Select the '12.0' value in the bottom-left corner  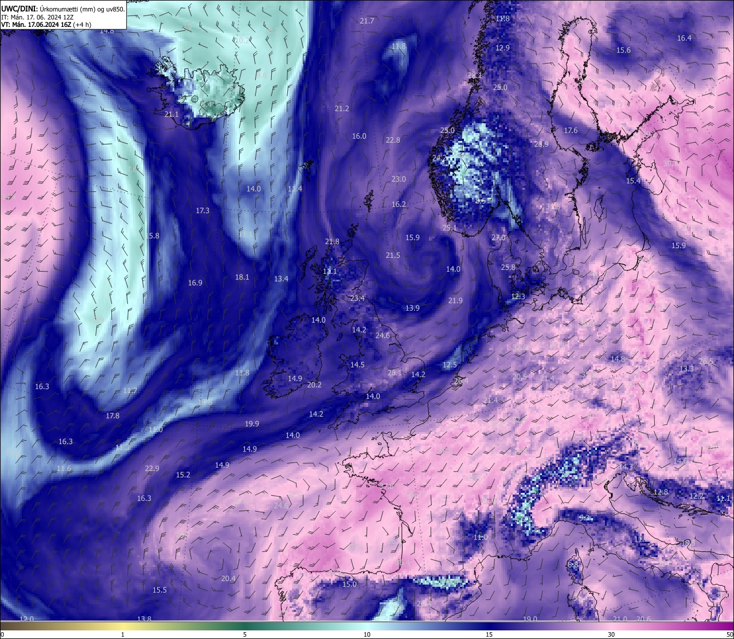tap(26, 619)
